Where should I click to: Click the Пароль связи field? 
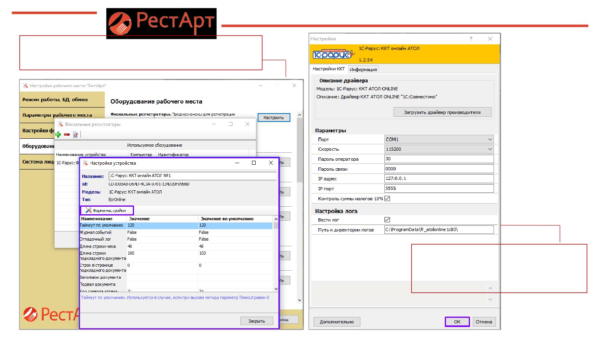coord(439,169)
